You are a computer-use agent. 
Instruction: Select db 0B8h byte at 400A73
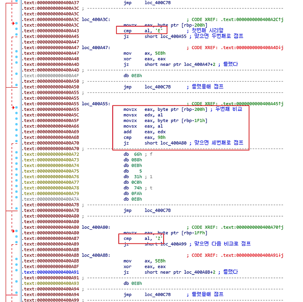[133, 160]
